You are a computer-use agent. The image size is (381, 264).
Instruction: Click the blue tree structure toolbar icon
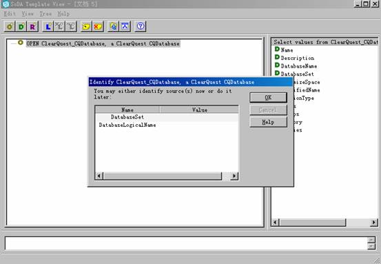pos(125,26)
